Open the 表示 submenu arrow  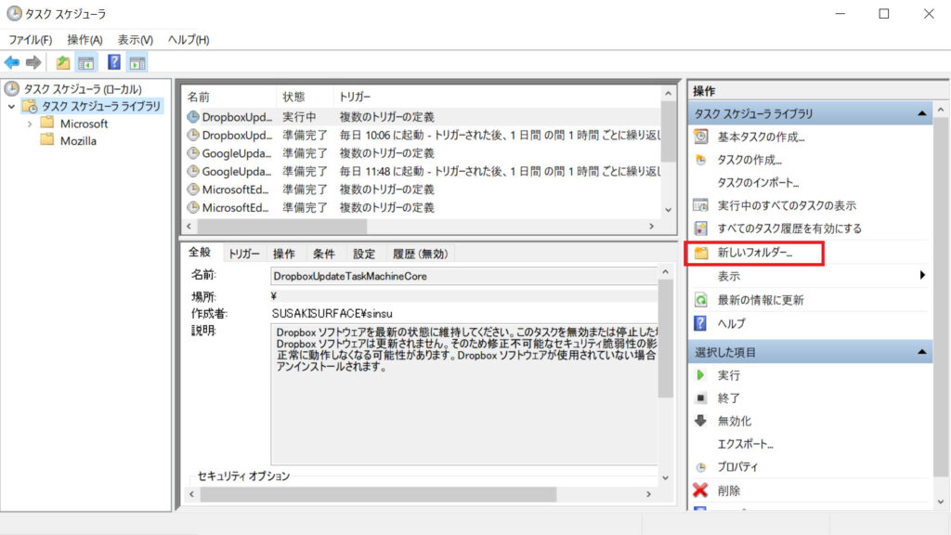(922, 275)
